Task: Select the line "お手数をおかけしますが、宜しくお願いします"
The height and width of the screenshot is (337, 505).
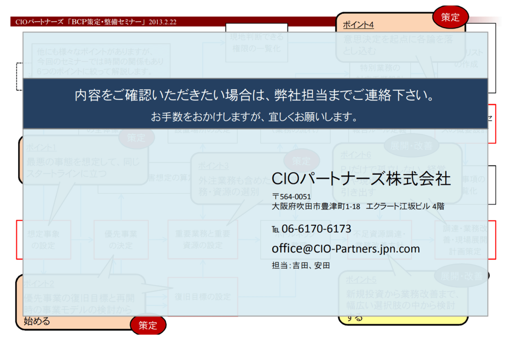Action: pyautogui.click(x=254, y=117)
